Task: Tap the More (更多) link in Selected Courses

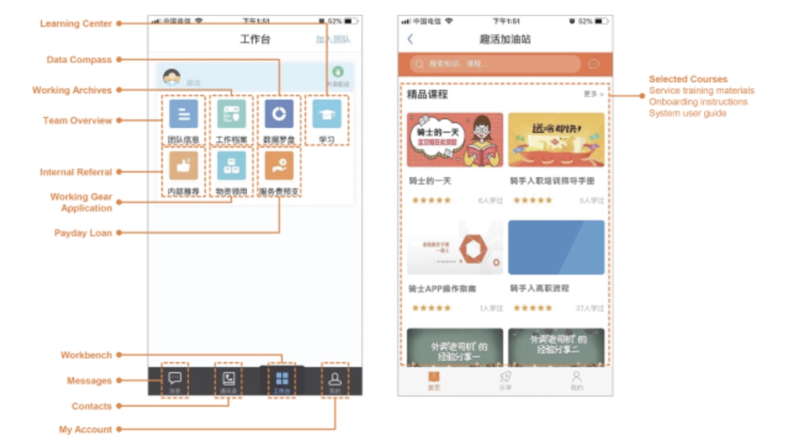Action: 593,94
